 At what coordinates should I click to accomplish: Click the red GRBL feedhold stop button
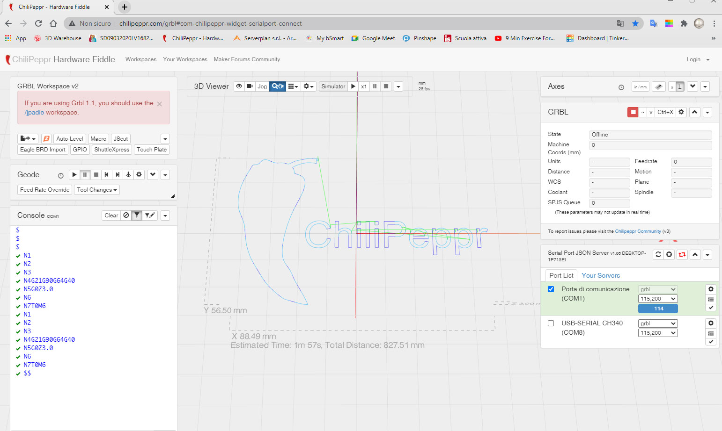[x=633, y=112]
